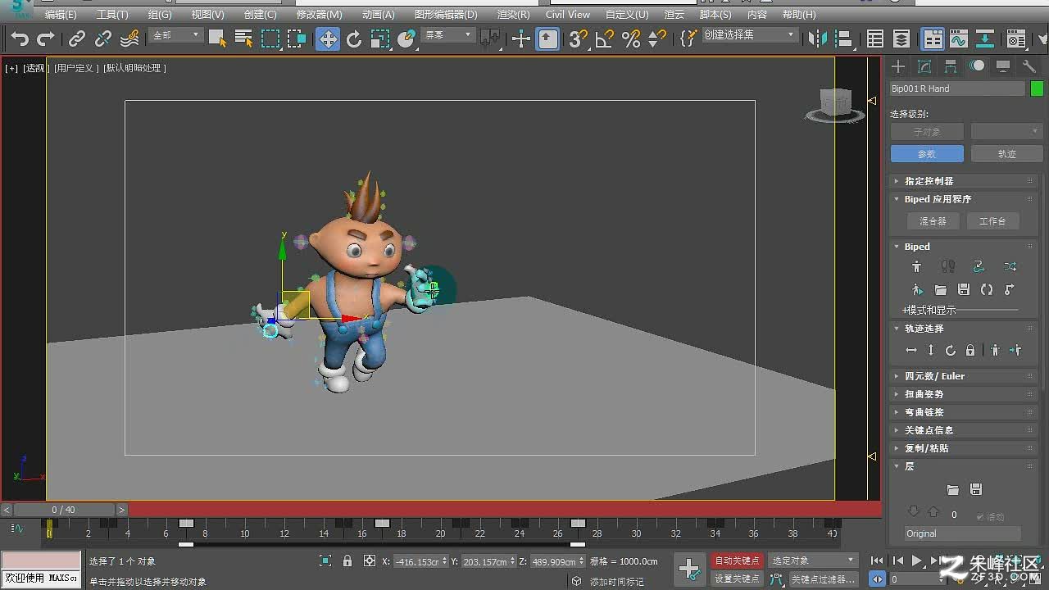Toggle the Spinner Snap button

click(657, 39)
